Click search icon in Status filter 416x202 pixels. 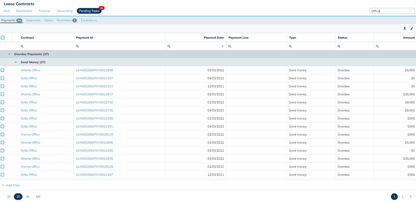339,46
